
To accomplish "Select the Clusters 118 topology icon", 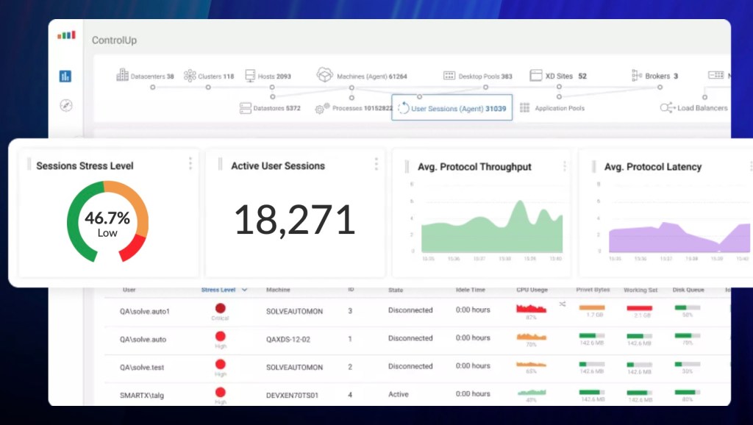I will tap(190, 76).
